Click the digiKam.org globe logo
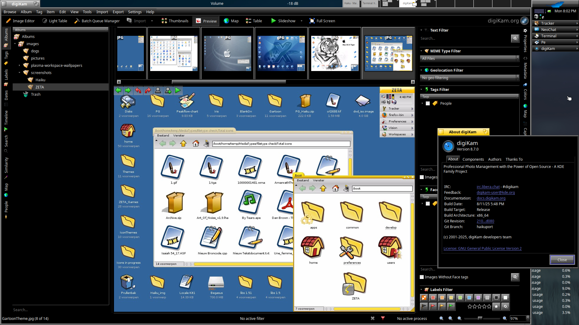This screenshot has height=325, width=579. 524,20
